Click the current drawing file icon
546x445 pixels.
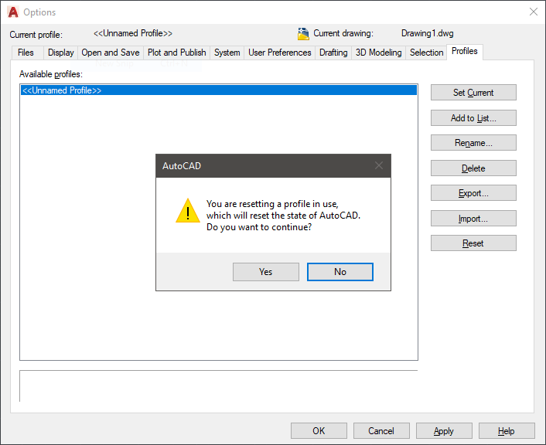(303, 34)
